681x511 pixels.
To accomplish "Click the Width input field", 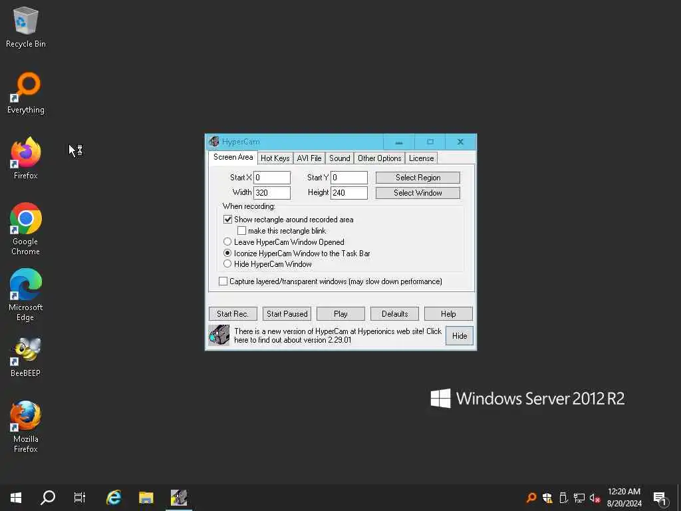I will point(272,192).
